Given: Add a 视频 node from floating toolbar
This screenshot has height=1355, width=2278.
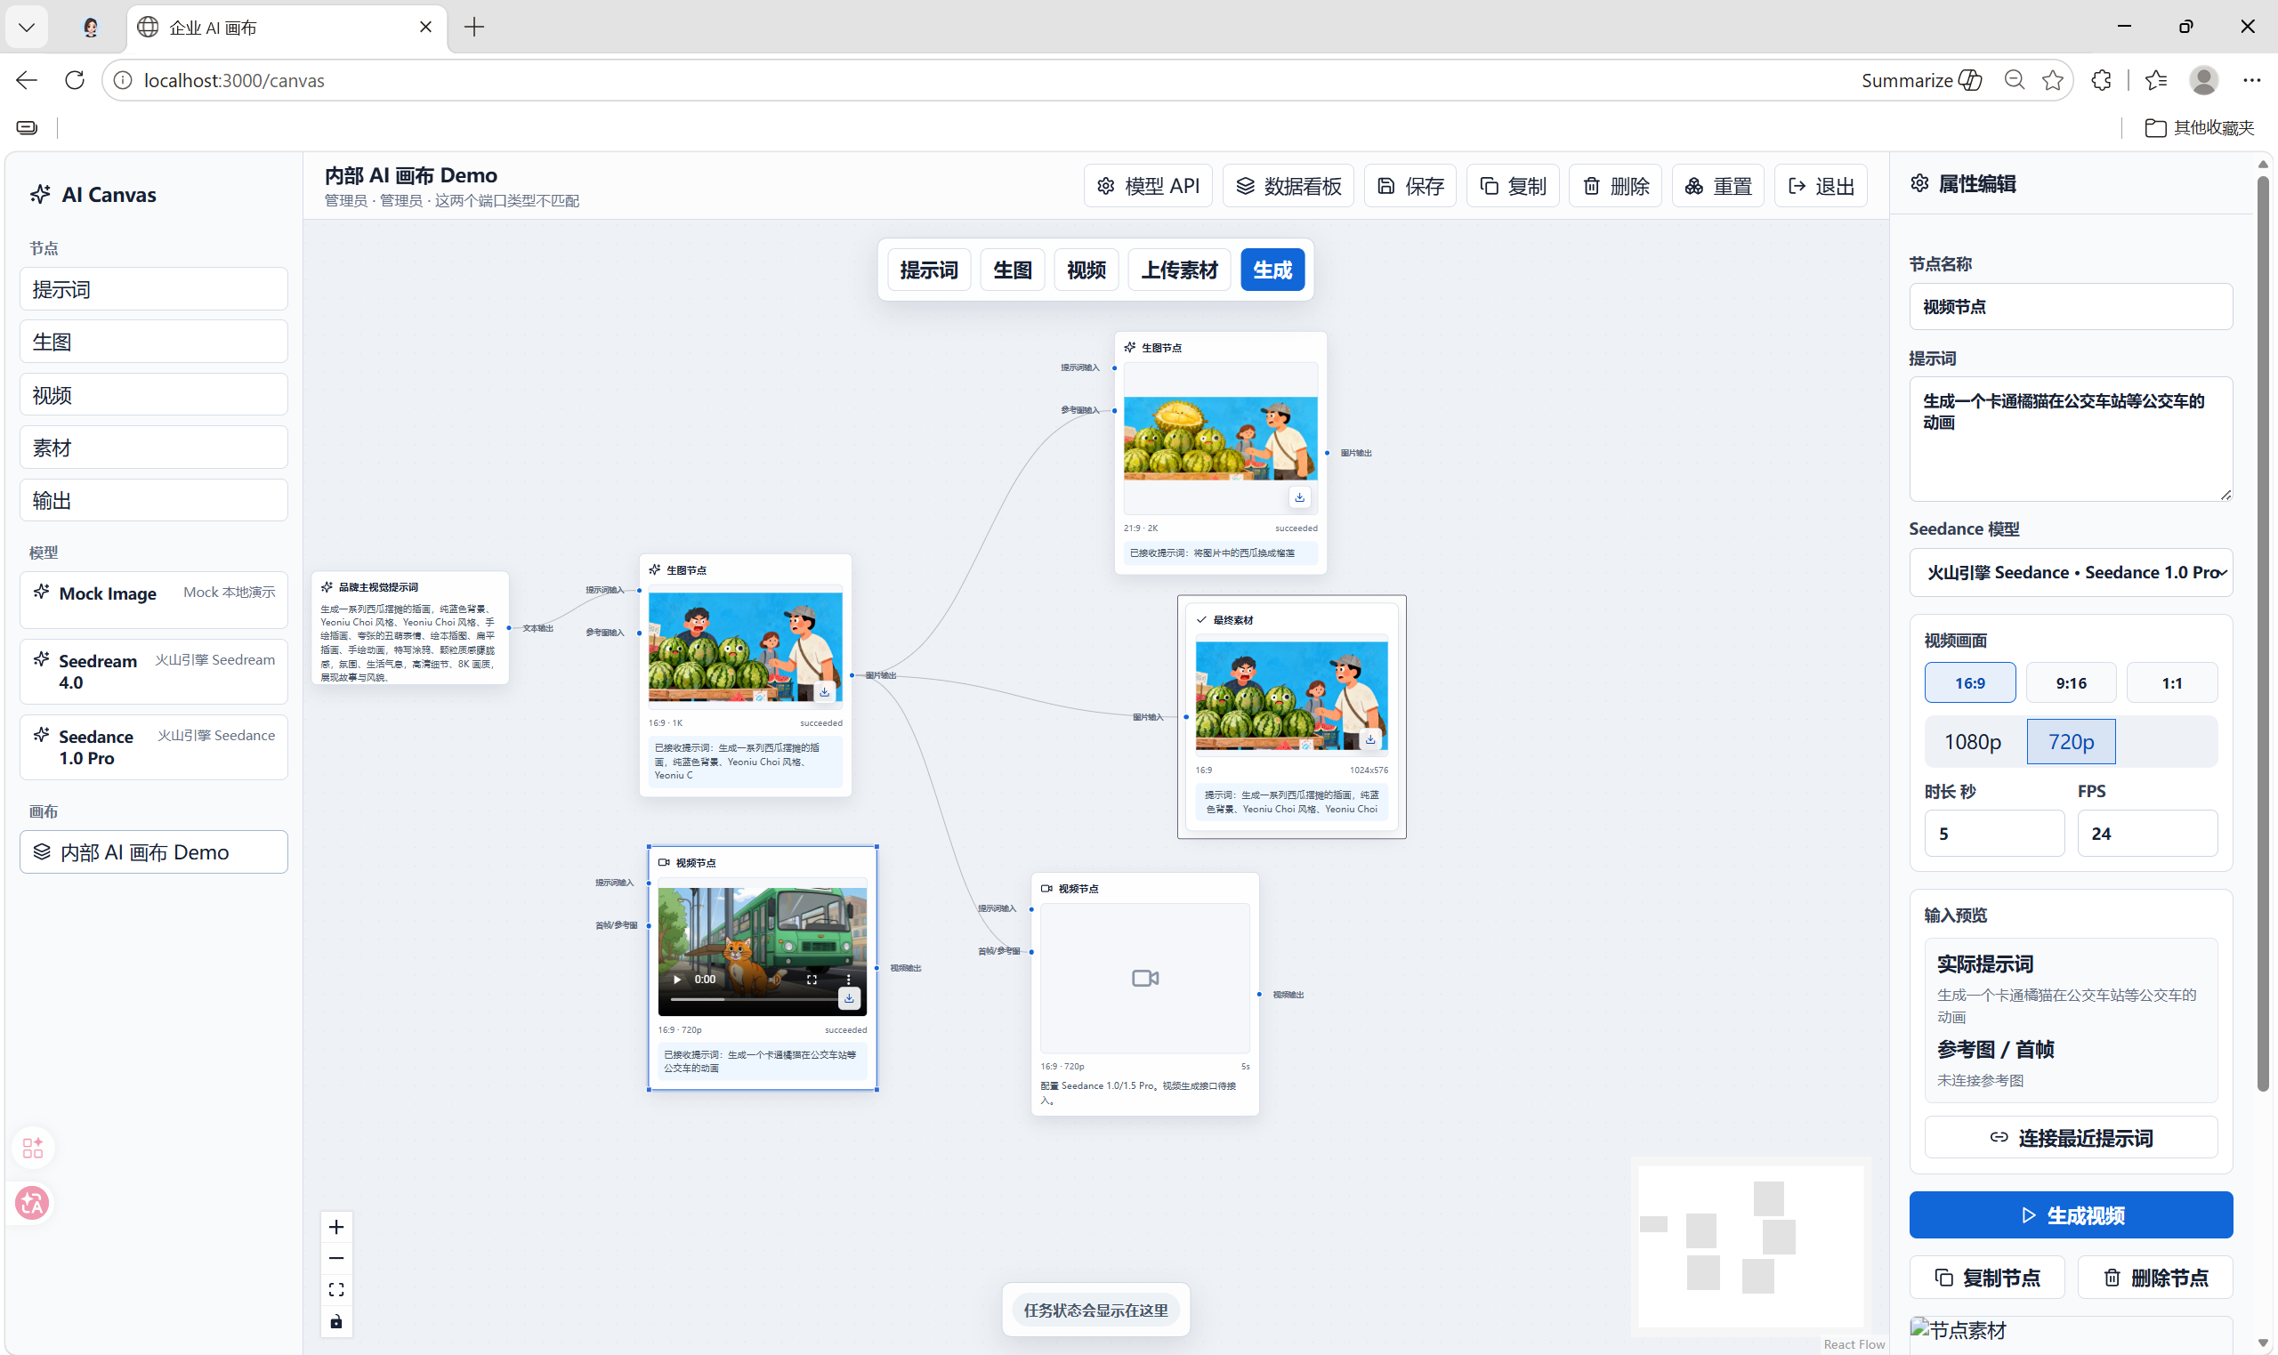Looking at the screenshot, I should [1086, 270].
